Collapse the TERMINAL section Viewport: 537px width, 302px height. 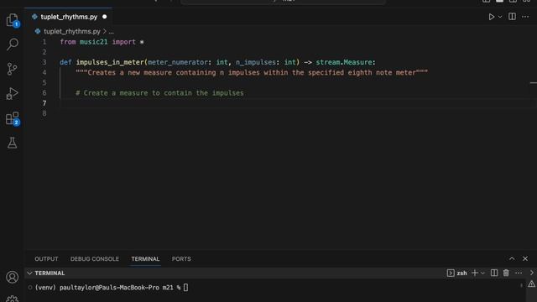(x=30, y=273)
